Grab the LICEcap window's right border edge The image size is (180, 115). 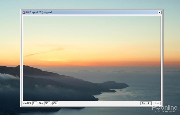click(162, 59)
